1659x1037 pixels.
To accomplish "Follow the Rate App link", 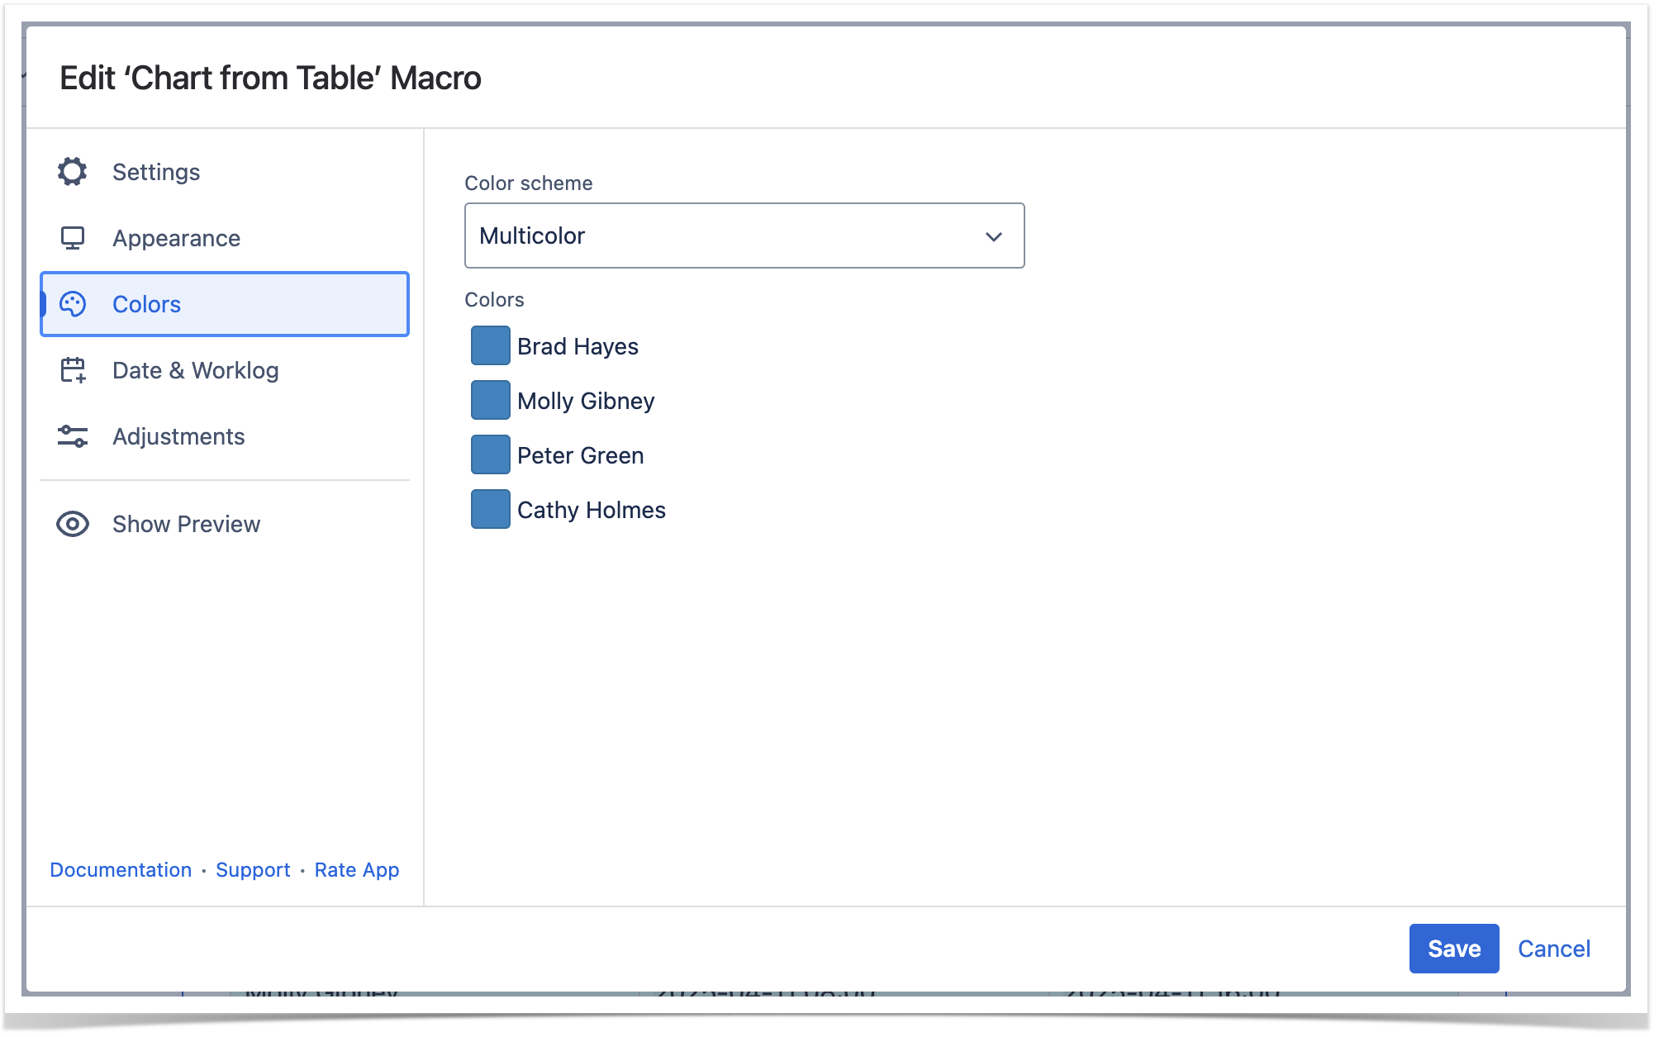I will click(x=356, y=870).
